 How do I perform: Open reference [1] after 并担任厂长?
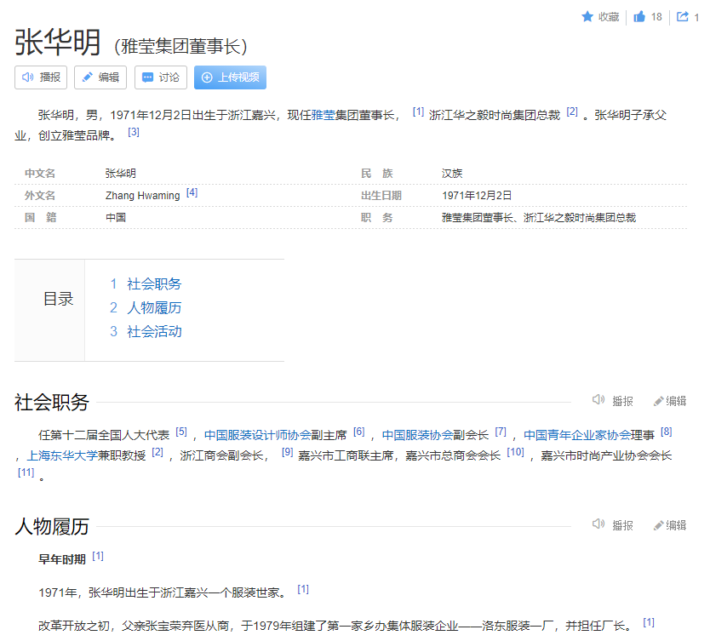click(x=649, y=622)
